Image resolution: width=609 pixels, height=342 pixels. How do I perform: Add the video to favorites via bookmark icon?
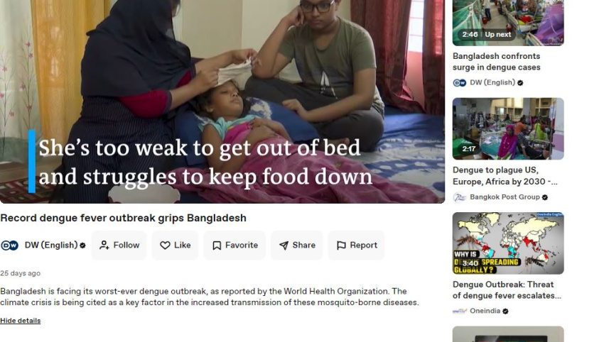(235, 245)
